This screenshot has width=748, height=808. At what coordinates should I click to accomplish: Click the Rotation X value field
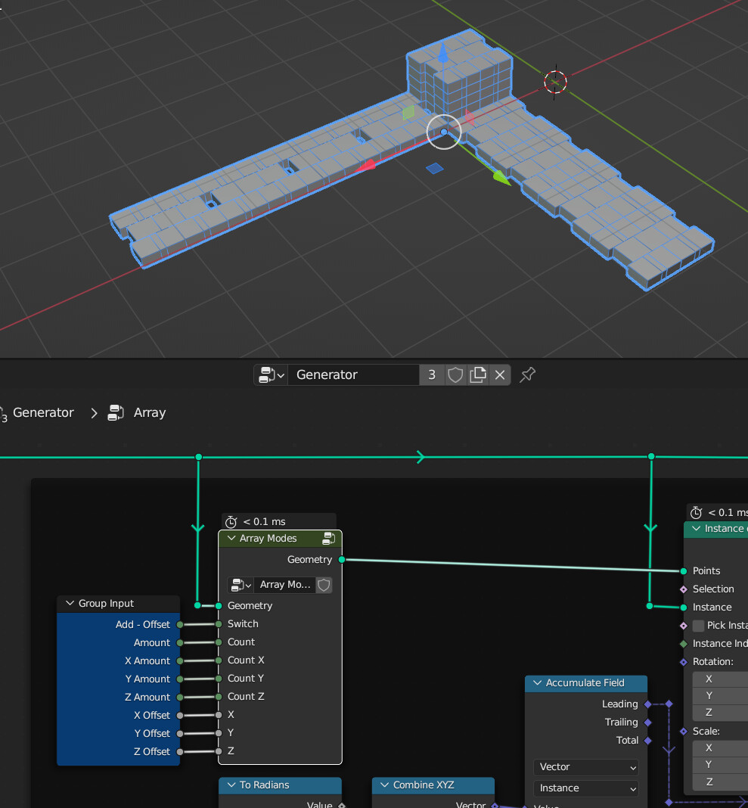720,679
